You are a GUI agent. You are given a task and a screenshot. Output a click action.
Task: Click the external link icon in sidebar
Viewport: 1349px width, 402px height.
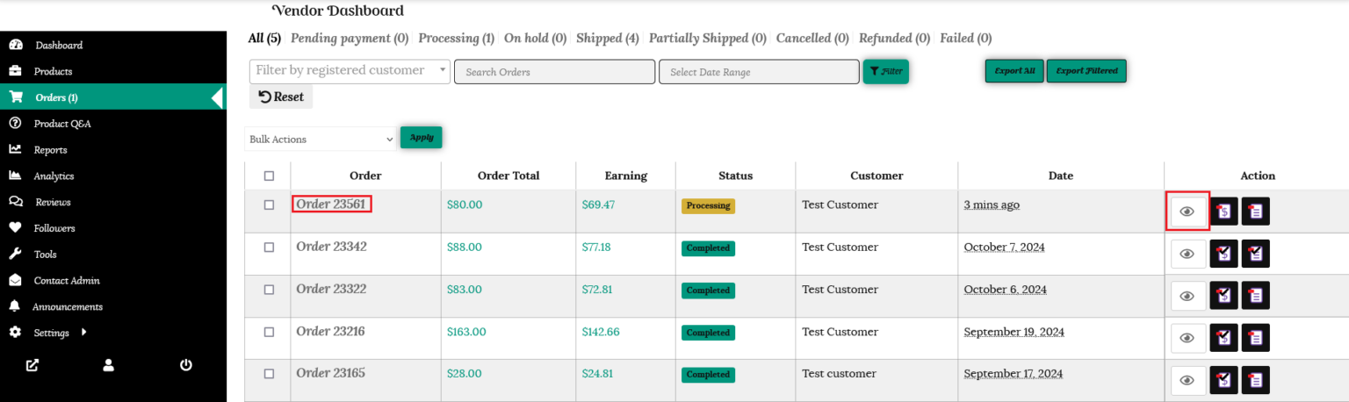click(x=32, y=365)
